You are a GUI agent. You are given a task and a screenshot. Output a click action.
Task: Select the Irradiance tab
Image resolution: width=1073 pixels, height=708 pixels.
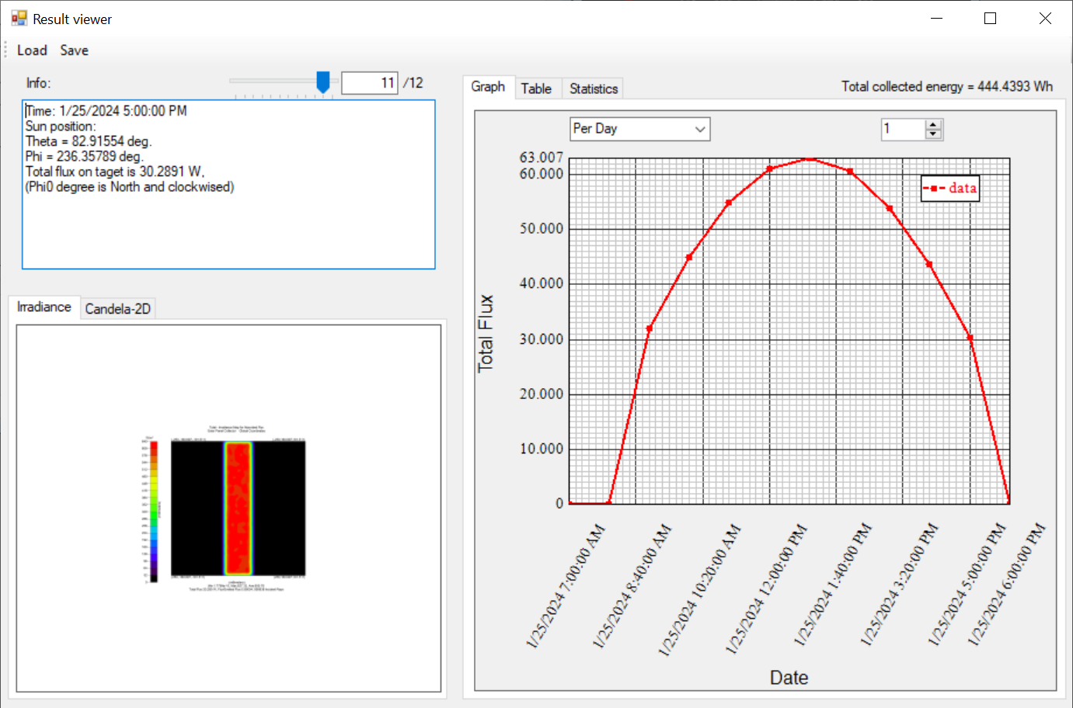pos(43,307)
